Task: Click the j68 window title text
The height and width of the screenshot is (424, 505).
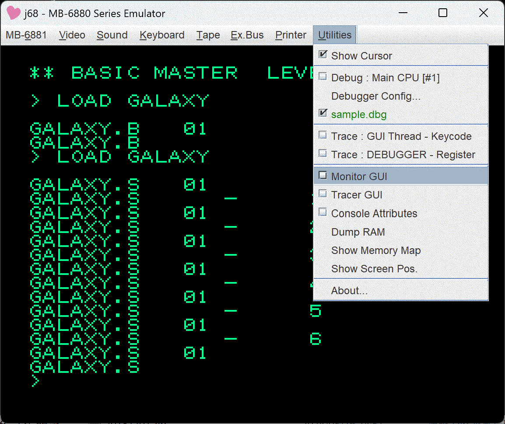Action: [95, 13]
